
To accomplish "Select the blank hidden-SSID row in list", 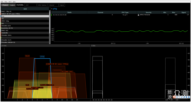I will [25, 38].
